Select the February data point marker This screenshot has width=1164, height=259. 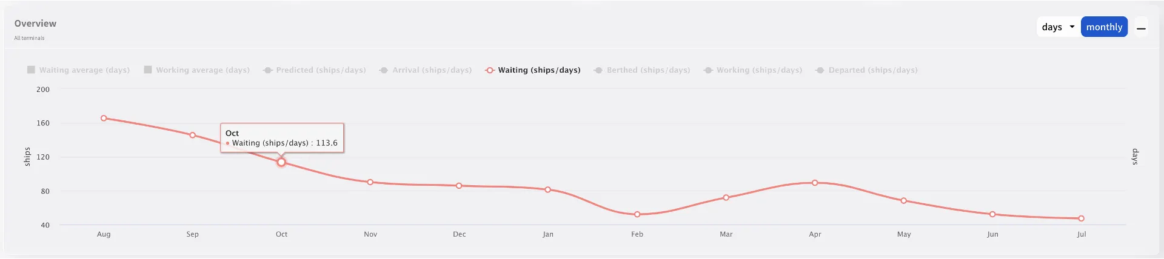[x=637, y=214]
